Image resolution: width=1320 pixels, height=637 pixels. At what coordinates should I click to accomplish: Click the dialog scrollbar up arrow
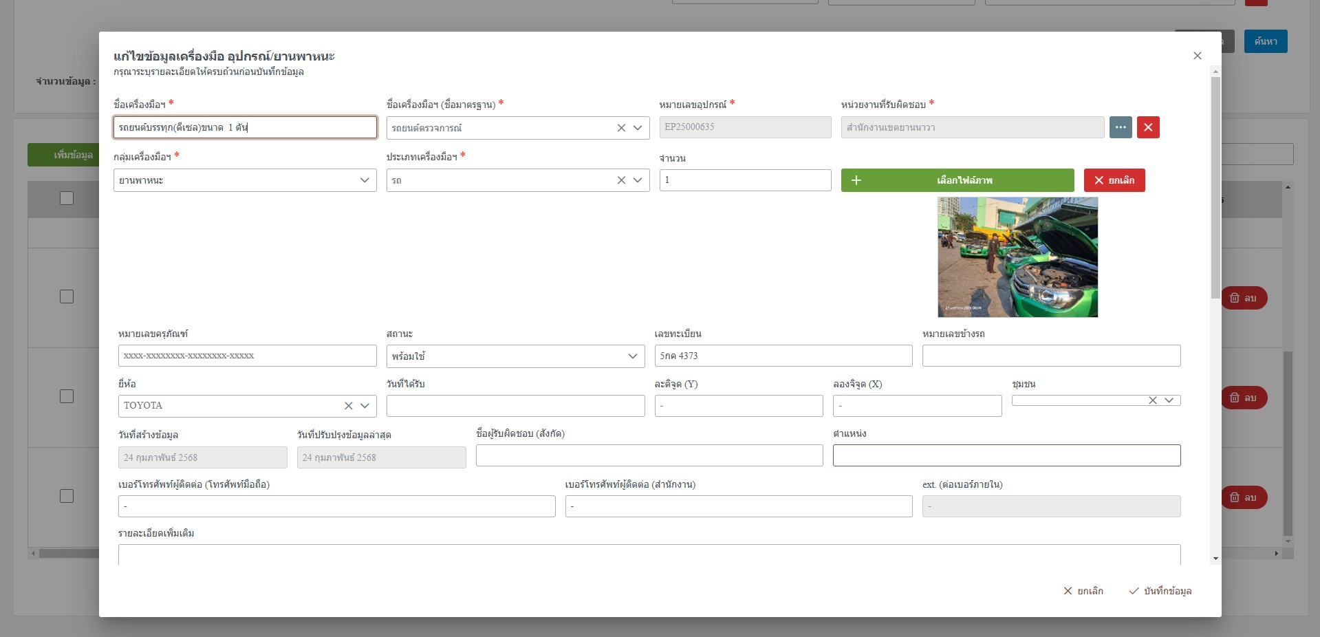[x=1215, y=71]
